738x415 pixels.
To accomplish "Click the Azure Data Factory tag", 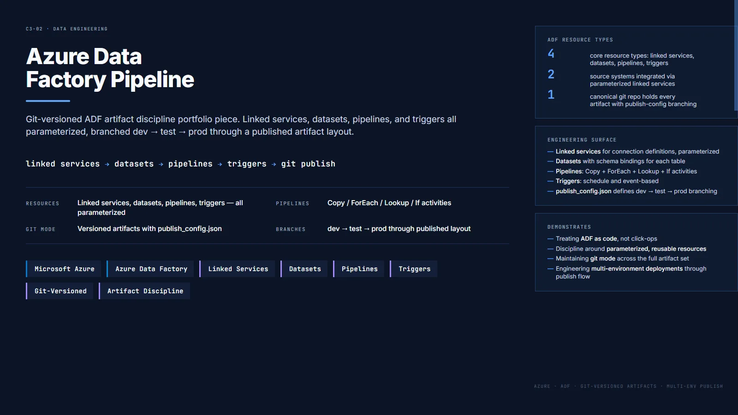I will point(150,269).
